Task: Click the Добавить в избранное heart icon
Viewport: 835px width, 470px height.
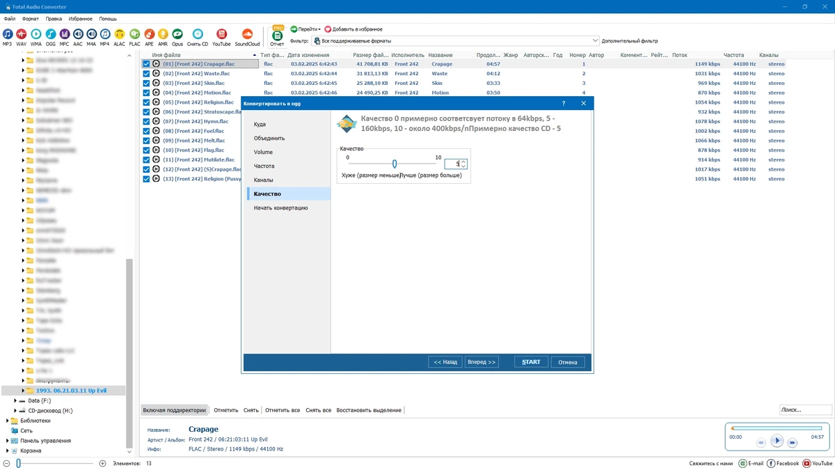Action: click(x=328, y=29)
